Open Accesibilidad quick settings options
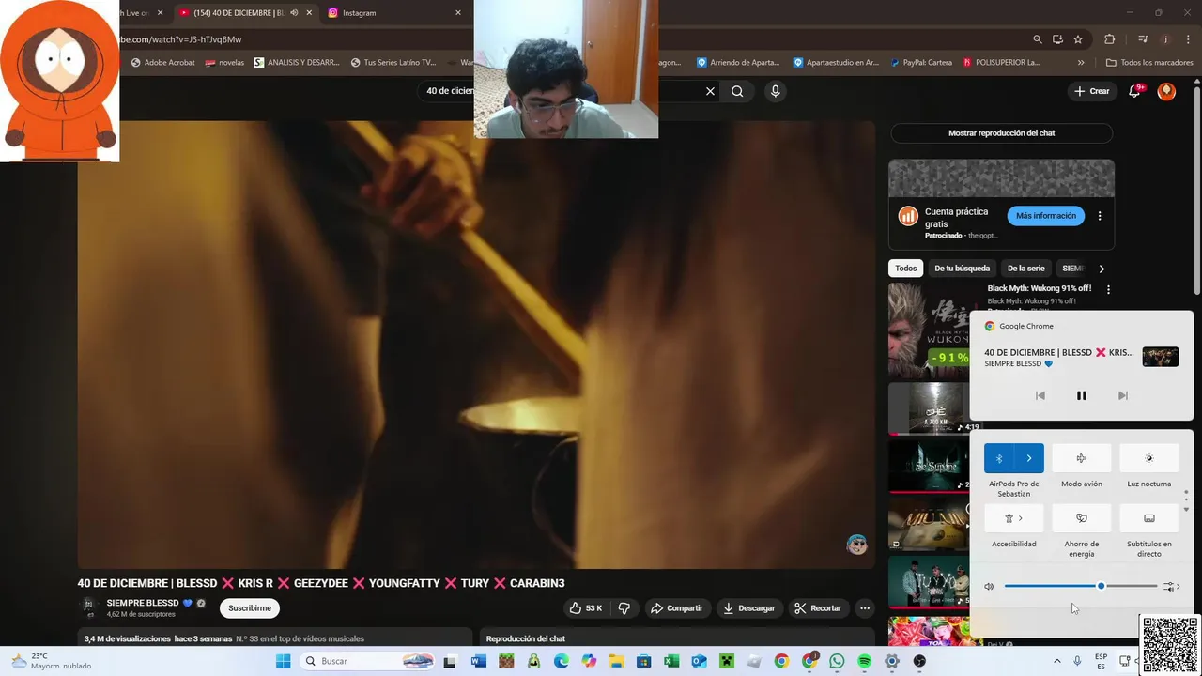Image resolution: width=1202 pixels, height=676 pixels. coord(1014,518)
